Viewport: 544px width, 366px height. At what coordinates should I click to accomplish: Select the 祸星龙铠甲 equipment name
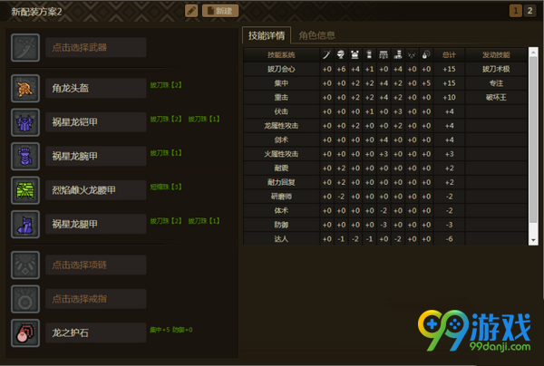pos(96,122)
